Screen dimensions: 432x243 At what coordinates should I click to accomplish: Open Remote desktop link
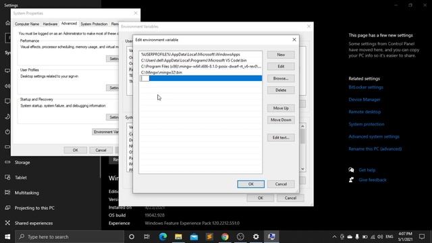pos(364,112)
